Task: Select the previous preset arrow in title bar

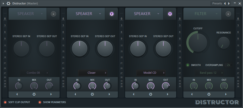Action: click(x=225, y=3)
